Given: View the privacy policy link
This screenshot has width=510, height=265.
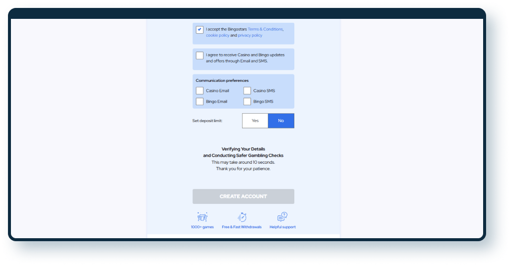Looking at the screenshot, I should [x=250, y=36].
